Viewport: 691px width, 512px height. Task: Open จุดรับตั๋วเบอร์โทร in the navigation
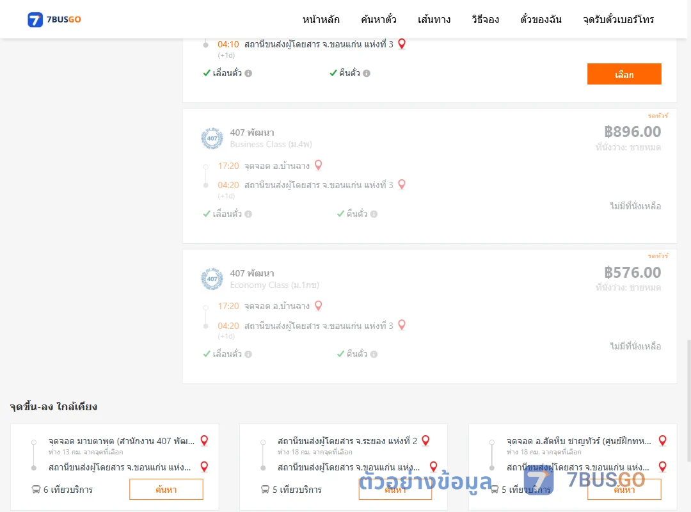[x=618, y=19]
